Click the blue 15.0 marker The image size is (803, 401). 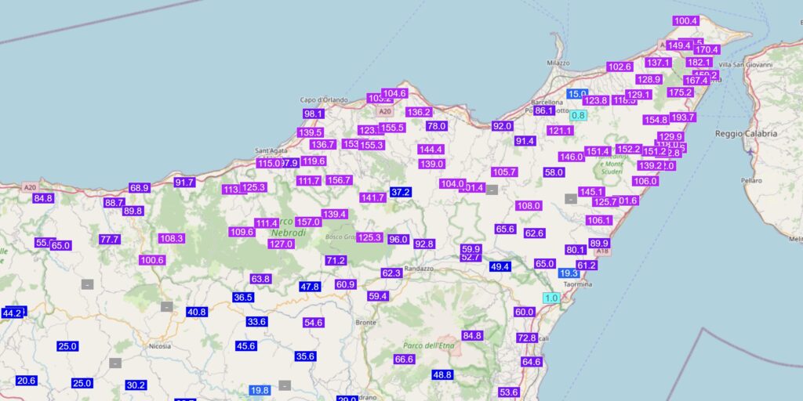tap(576, 94)
